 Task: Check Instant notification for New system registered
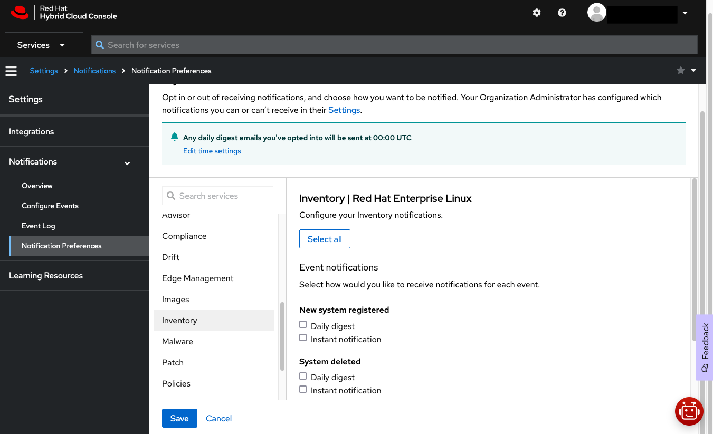click(303, 337)
